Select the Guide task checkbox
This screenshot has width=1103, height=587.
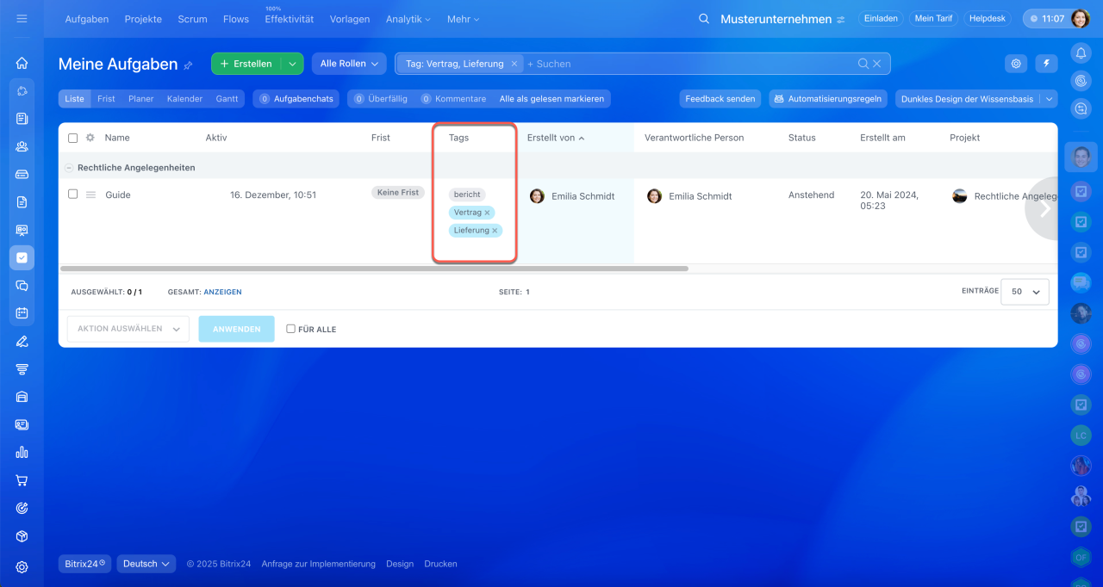(72, 195)
